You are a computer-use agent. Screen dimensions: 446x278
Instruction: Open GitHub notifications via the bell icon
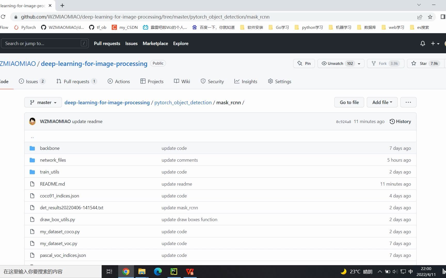[423, 43]
